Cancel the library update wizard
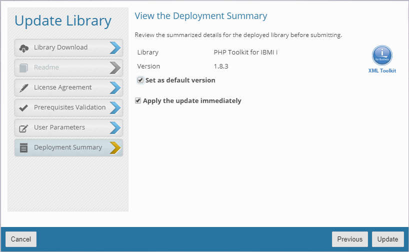Image resolution: width=409 pixels, height=252 pixels. click(x=21, y=239)
